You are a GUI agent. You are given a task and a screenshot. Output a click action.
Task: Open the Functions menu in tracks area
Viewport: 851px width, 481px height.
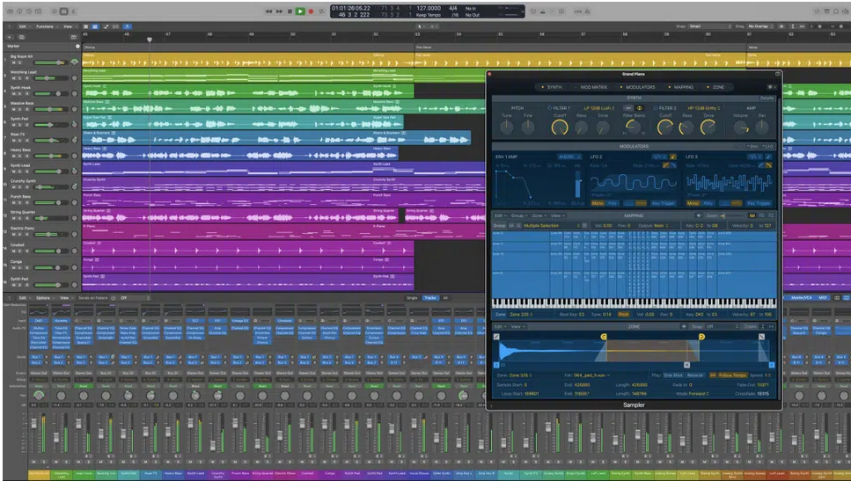pyautogui.click(x=45, y=26)
